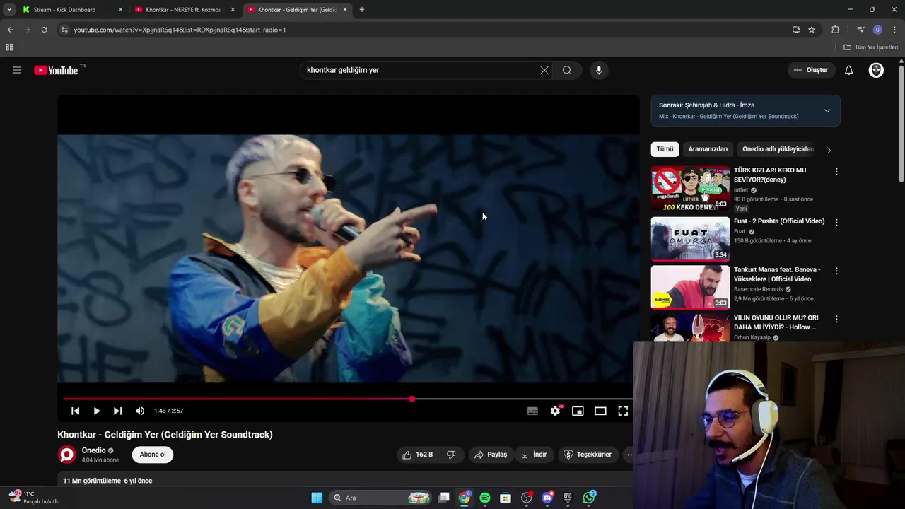The height and width of the screenshot is (509, 905).
Task: Open the notifications bell
Action: tap(849, 70)
